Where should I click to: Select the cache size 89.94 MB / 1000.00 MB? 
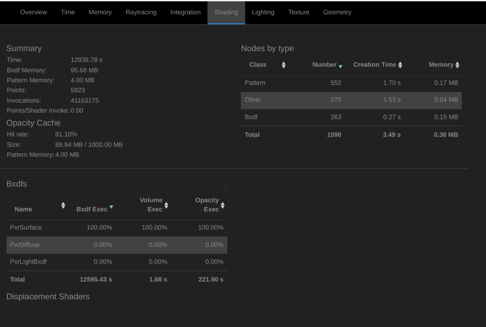(x=89, y=145)
